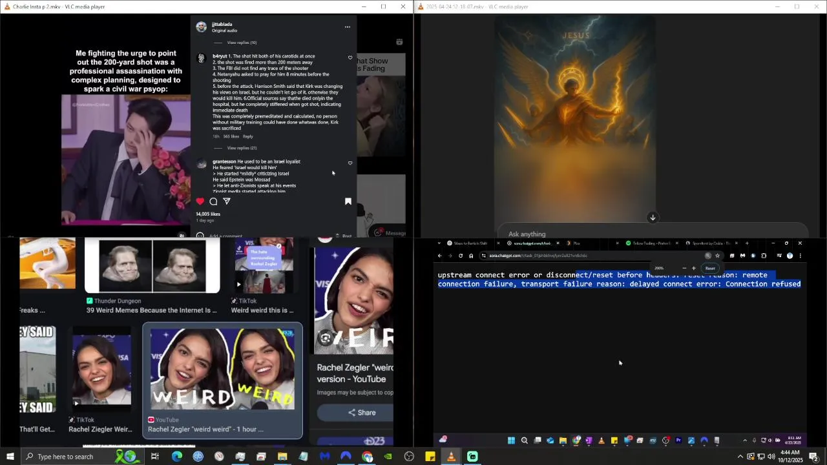The height and width of the screenshot is (465, 827).
Task: Open VLC cone in recorded Windows 11 taskbar
Action: pos(602,440)
